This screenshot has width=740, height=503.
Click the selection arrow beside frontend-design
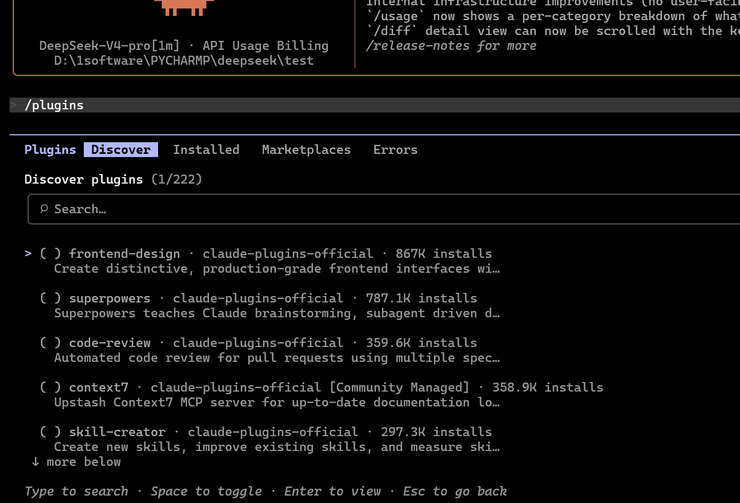pos(28,254)
